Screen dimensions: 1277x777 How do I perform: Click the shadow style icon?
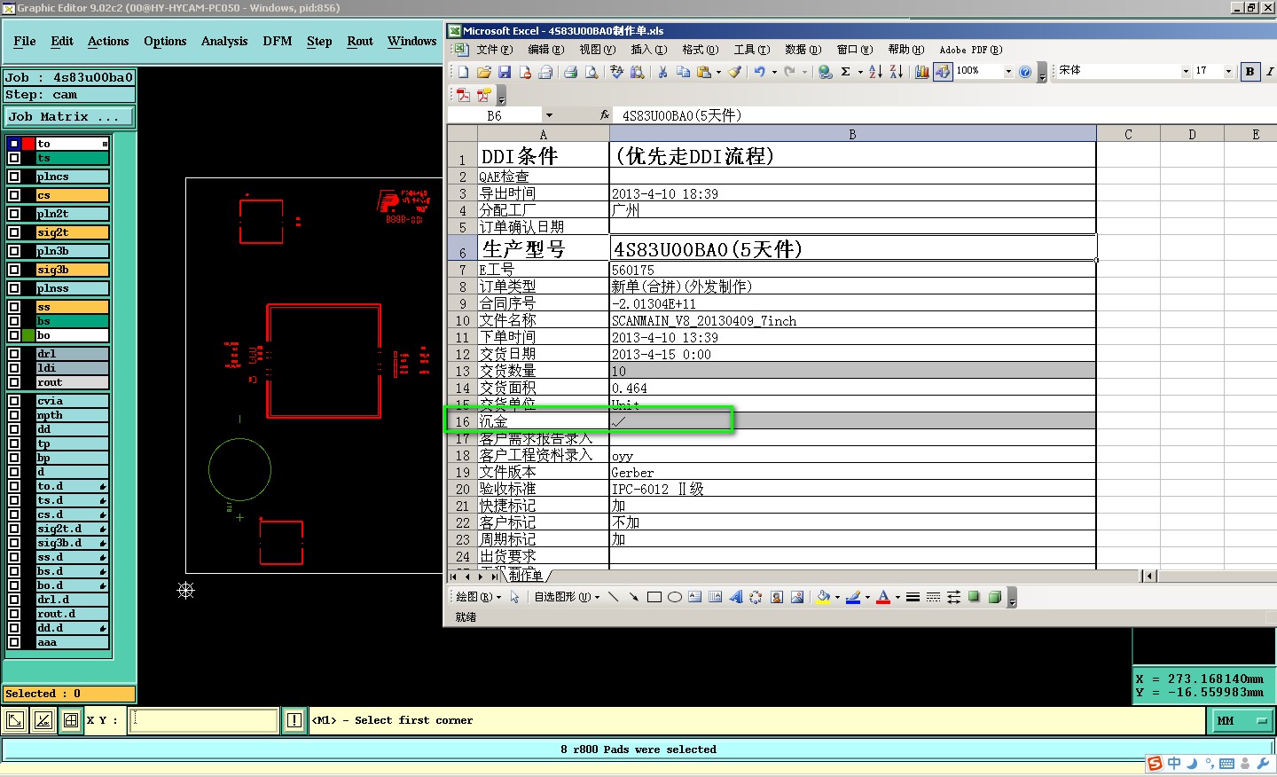[x=974, y=597]
